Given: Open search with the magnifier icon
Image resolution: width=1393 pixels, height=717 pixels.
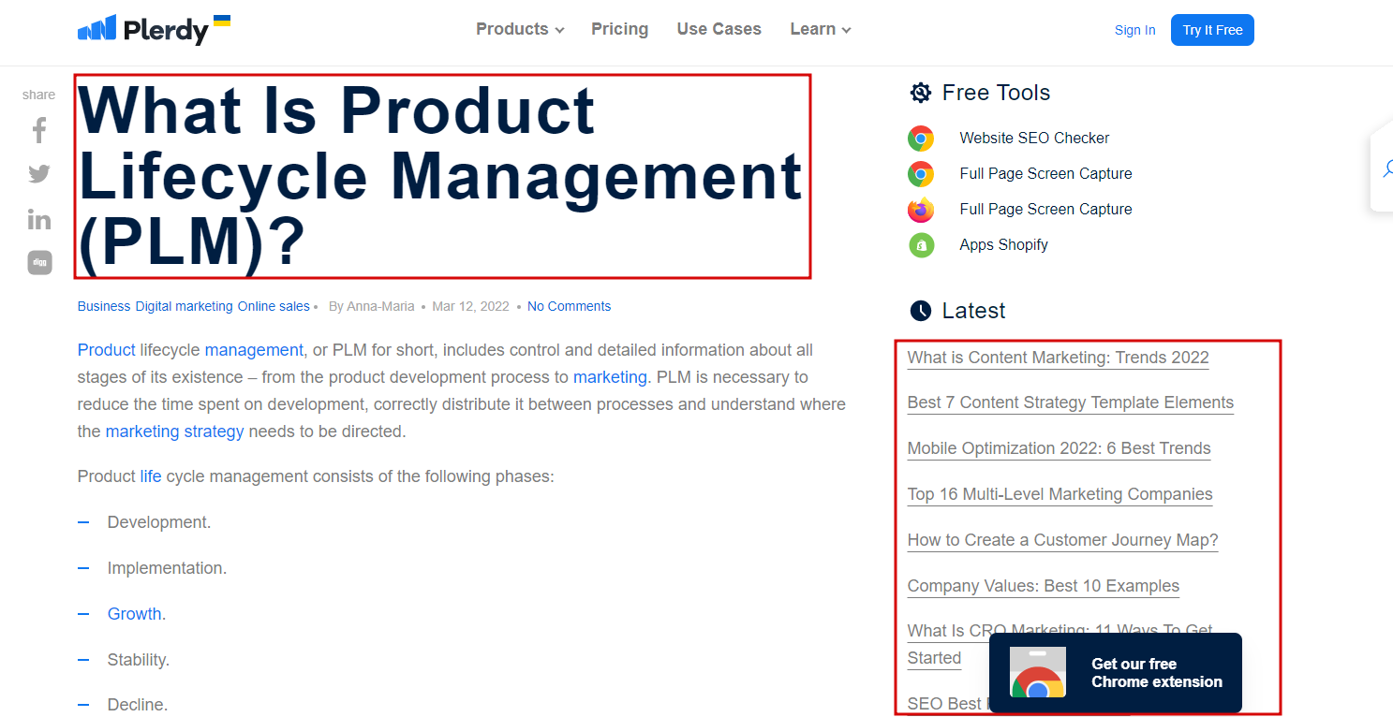Looking at the screenshot, I should 1387,168.
